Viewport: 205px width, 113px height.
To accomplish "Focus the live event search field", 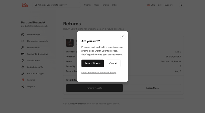I will [58, 5].
